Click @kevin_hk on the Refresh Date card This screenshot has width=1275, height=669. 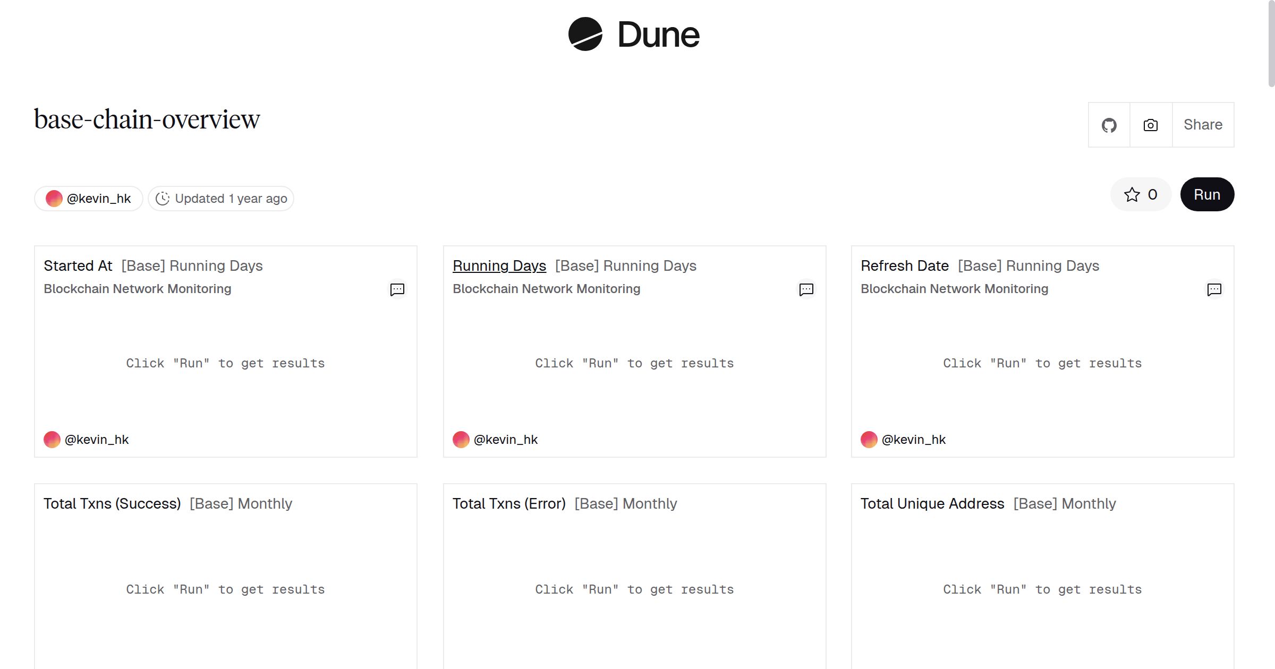coord(913,440)
